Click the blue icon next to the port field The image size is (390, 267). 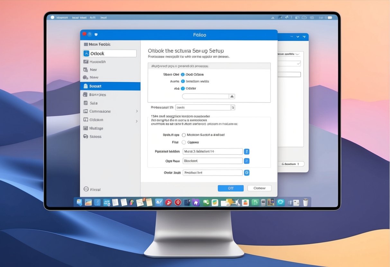pos(247,161)
